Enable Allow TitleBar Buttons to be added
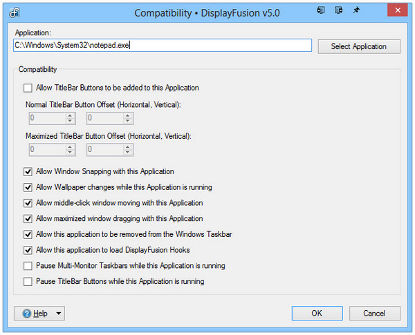415x335 pixels. pos(28,88)
